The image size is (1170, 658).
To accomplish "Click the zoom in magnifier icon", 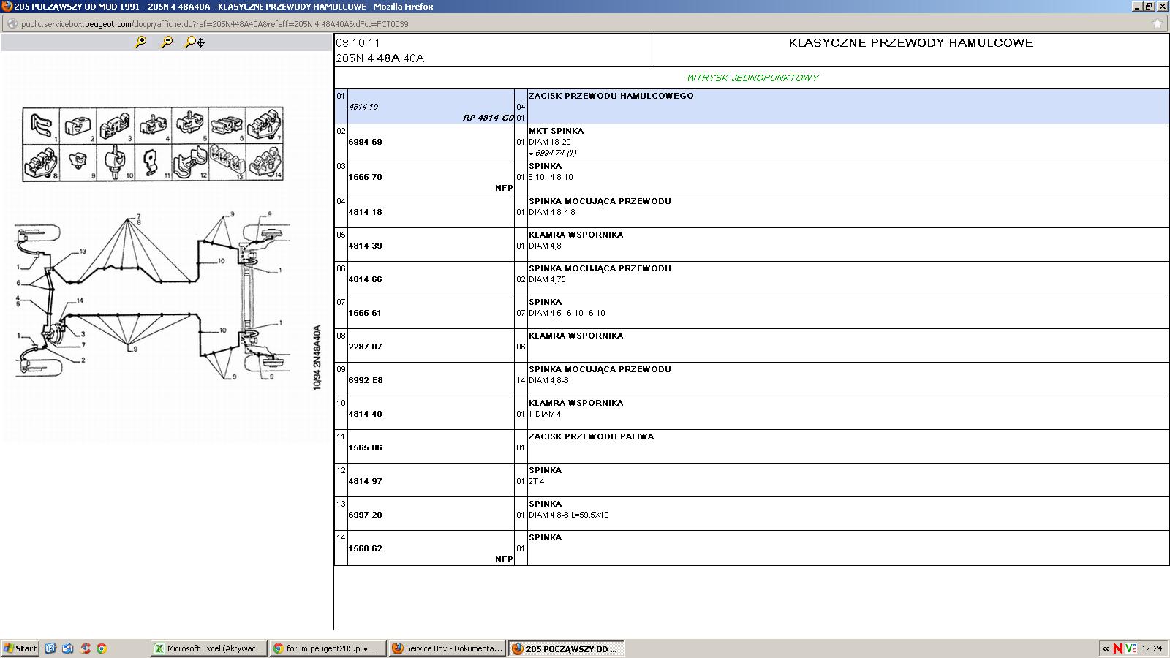I will [141, 42].
